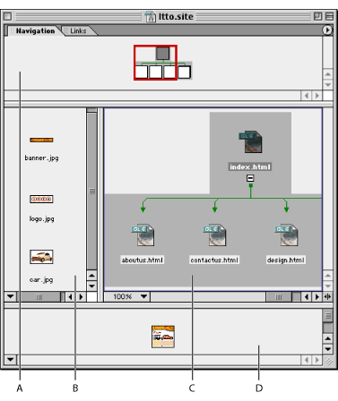Screen dimensions: 338x401
Task: Select the index.html page icon
Action: pyautogui.click(x=250, y=141)
